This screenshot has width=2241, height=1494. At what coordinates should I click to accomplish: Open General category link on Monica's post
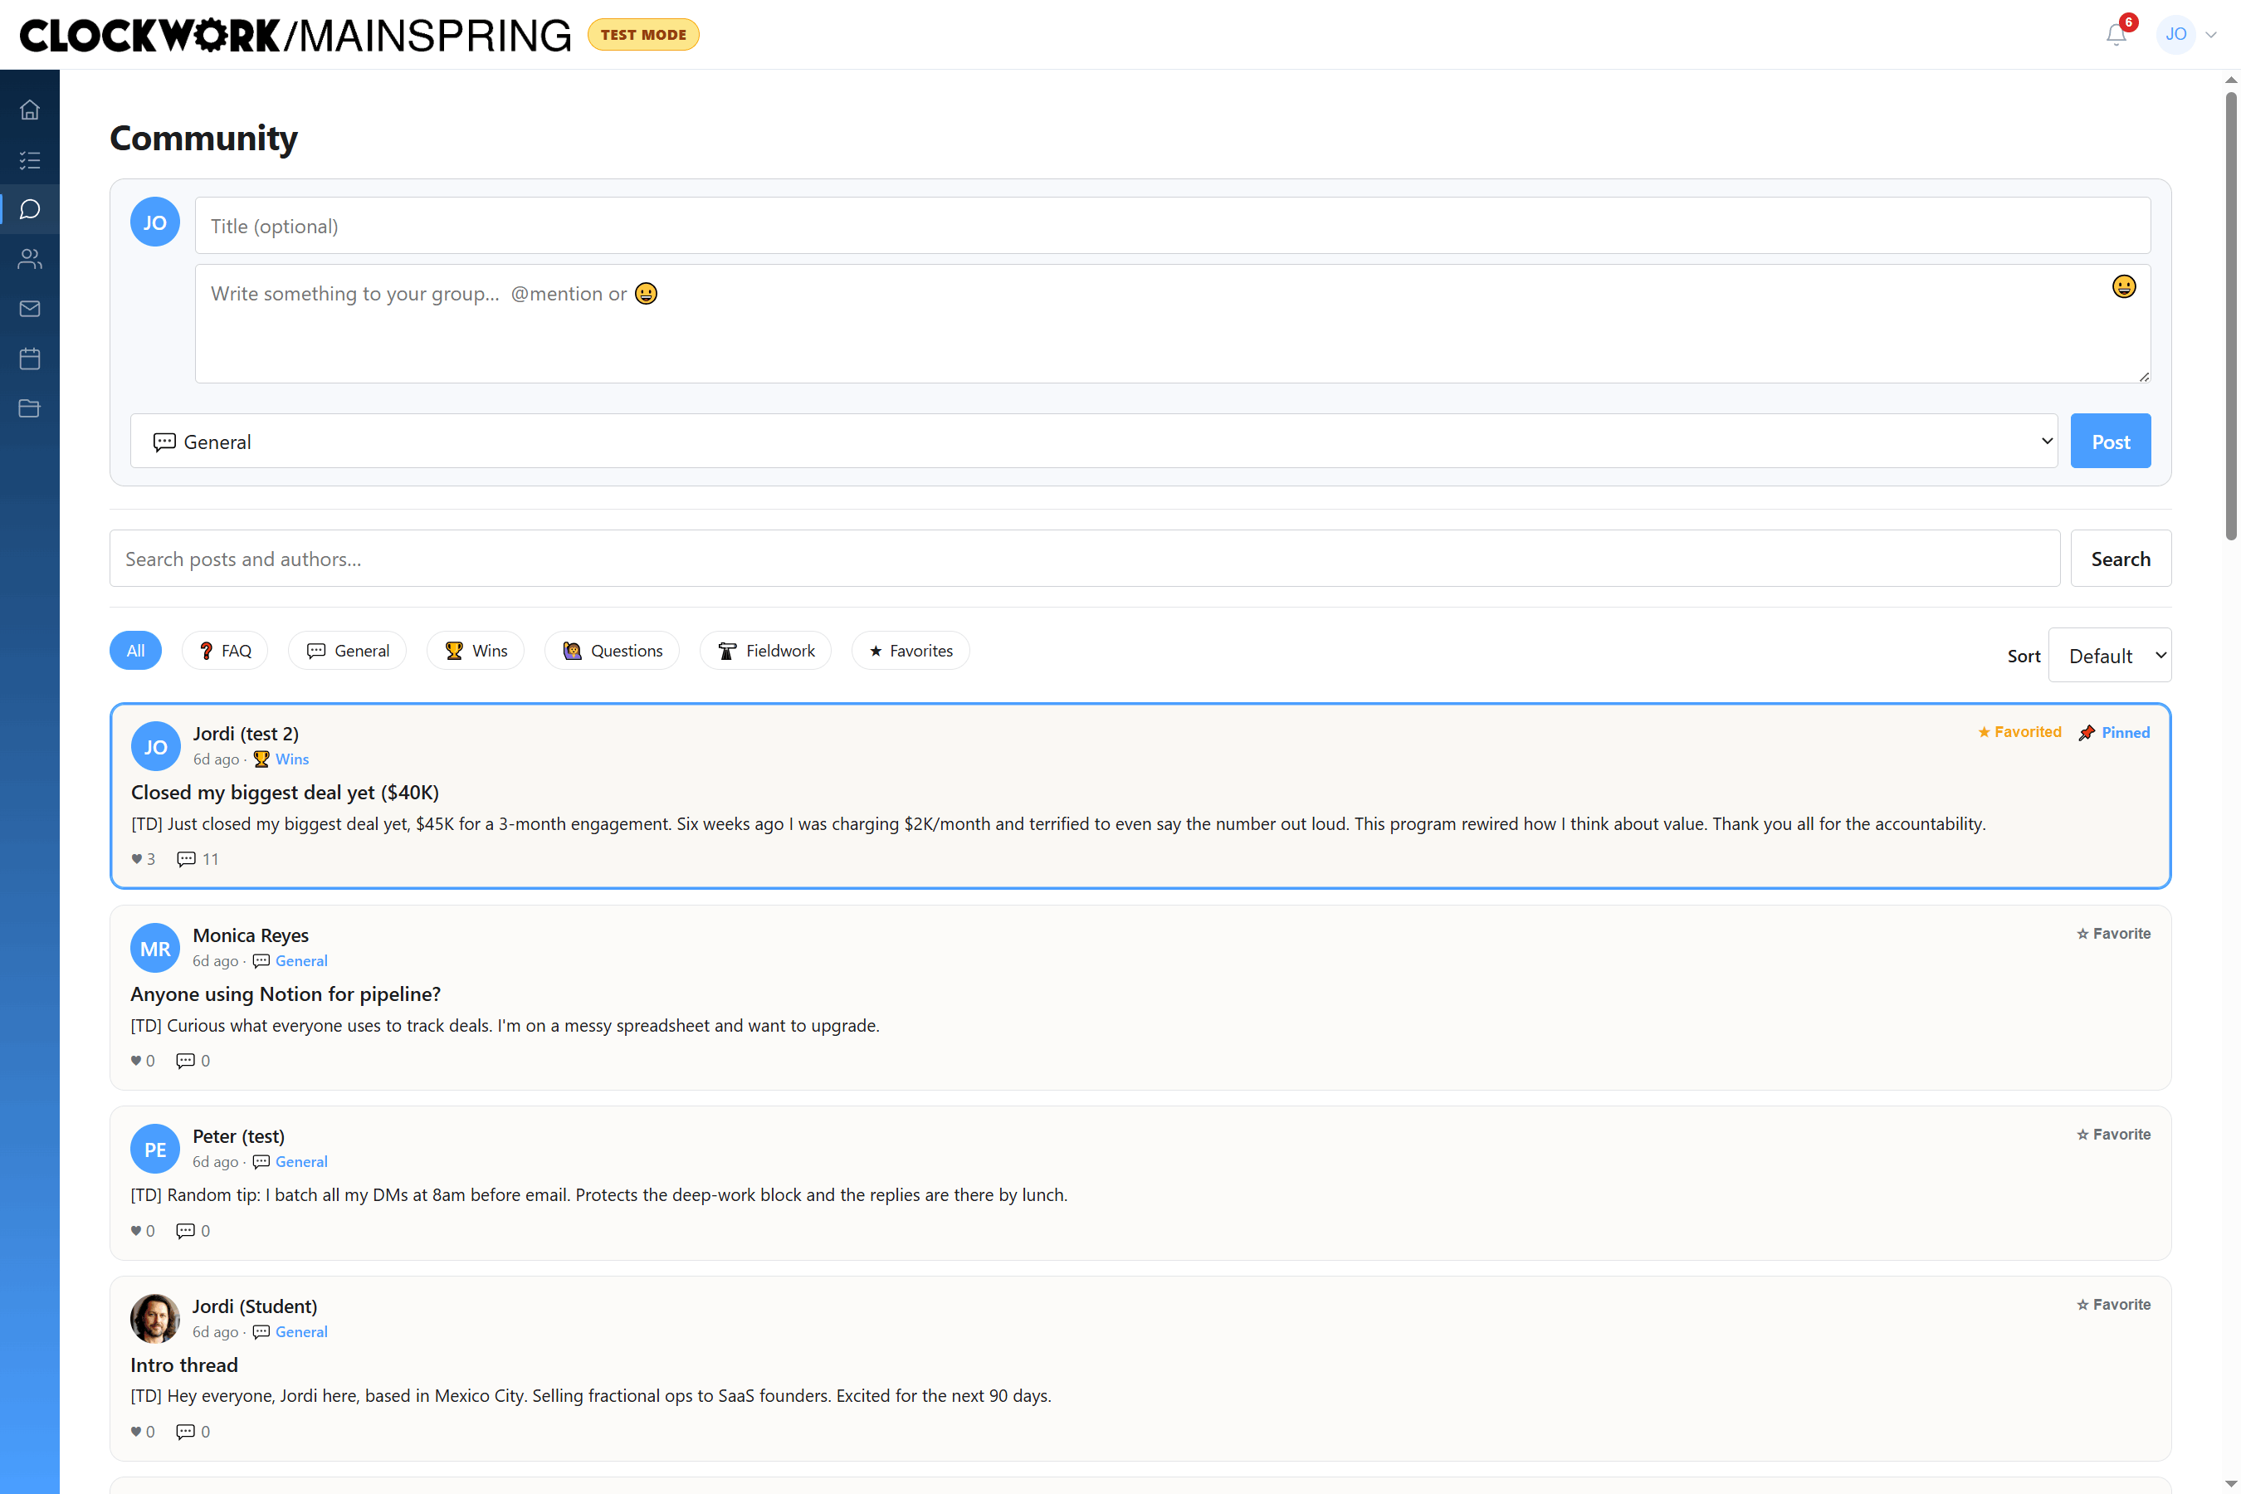pos(301,960)
